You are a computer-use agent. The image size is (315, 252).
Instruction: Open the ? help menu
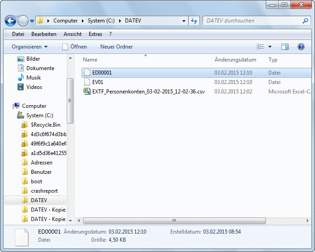click(x=111, y=34)
